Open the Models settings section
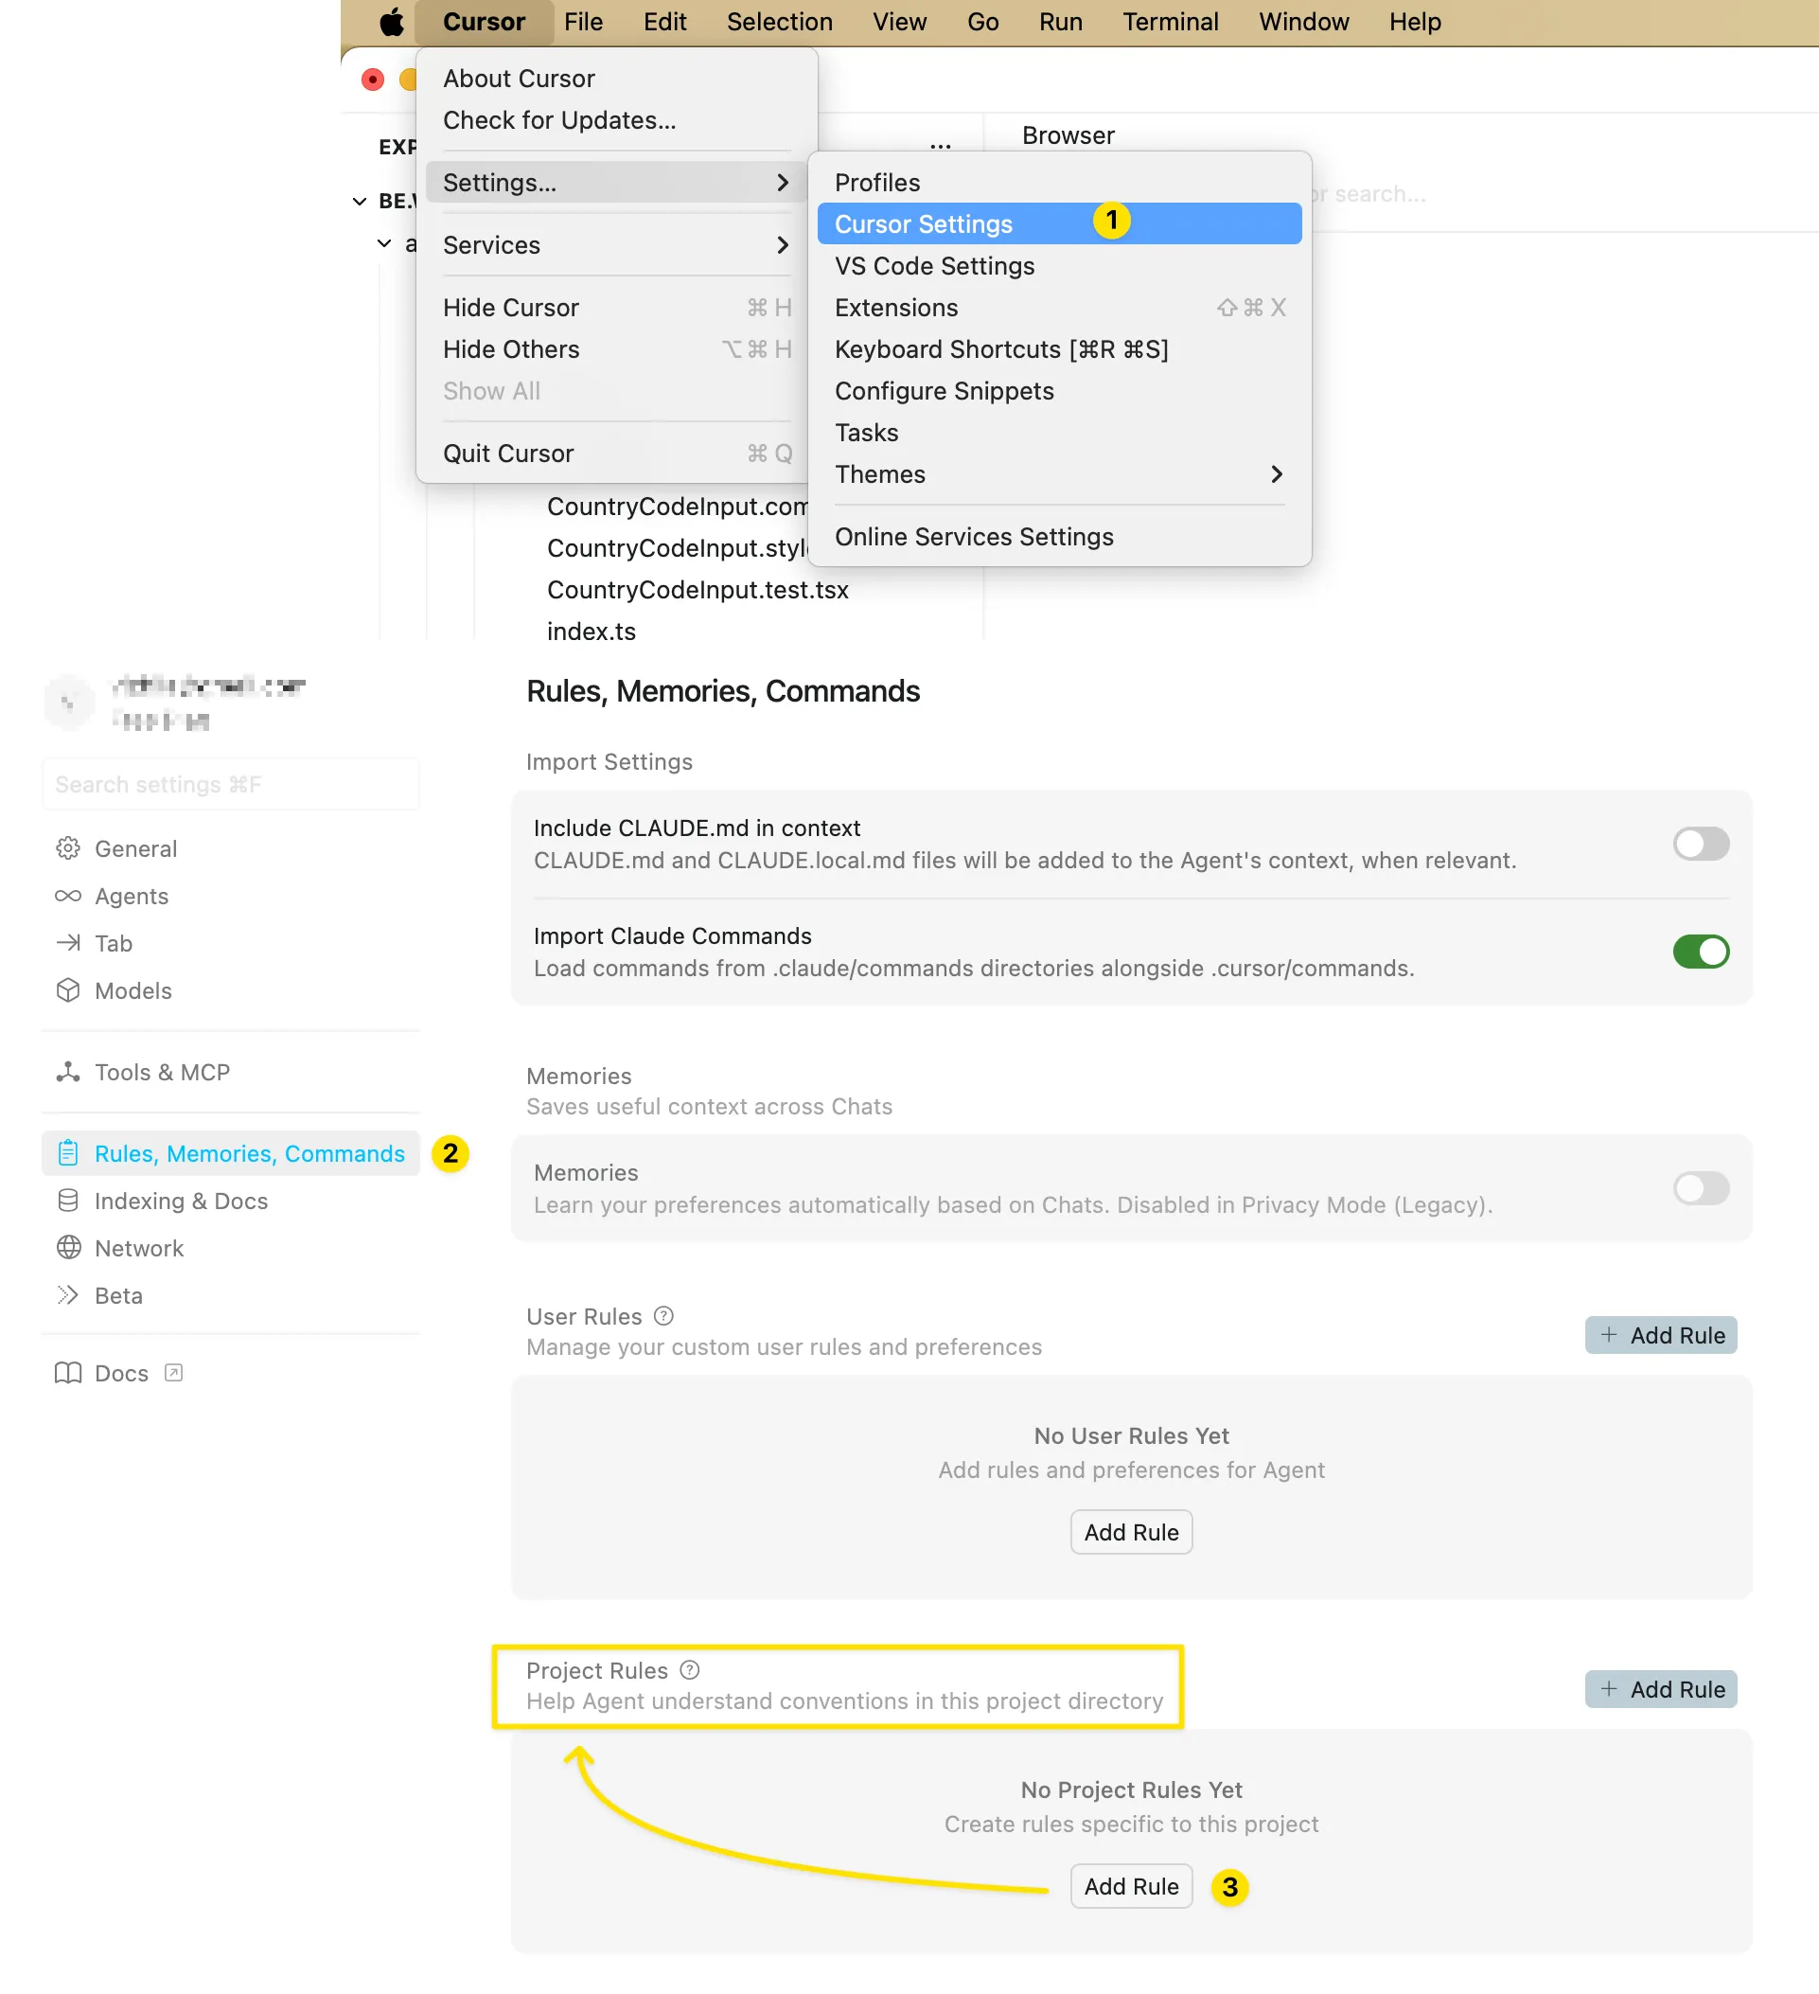1819x1994 pixels. pos(133,990)
